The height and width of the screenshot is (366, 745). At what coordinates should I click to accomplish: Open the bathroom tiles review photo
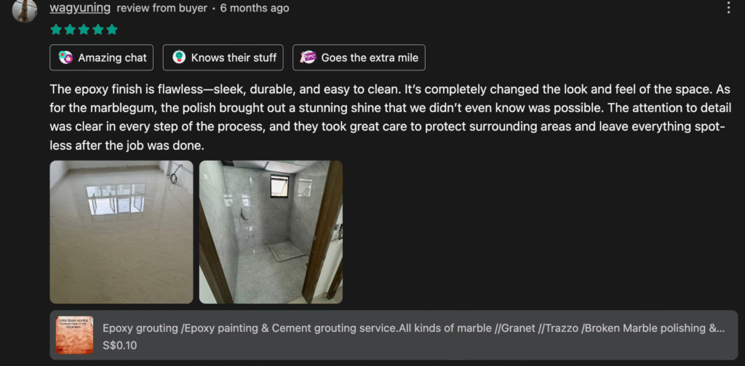point(271,232)
